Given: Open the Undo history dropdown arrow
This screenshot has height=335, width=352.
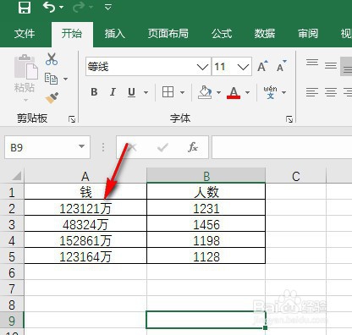Looking at the screenshot, I should 62,7.
